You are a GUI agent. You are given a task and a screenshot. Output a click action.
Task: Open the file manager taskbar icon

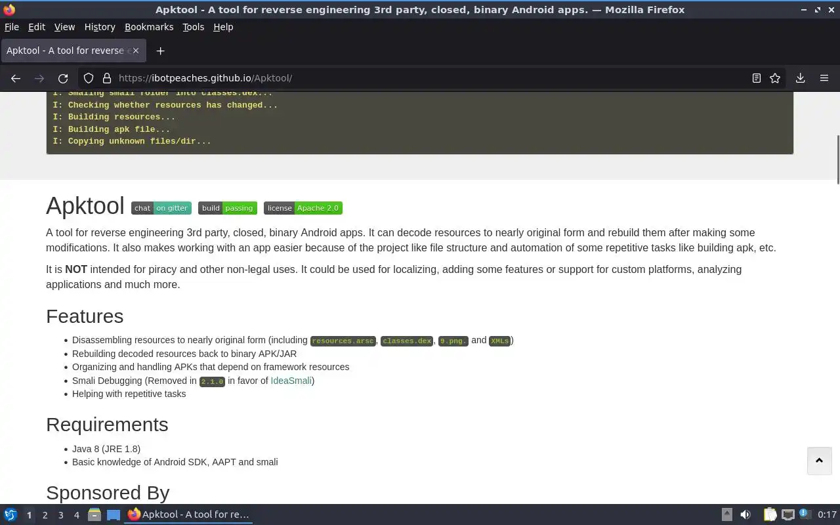click(94, 515)
